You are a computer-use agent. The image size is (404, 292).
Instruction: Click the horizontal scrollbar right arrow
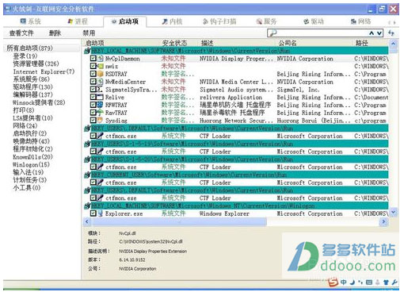coord(383,221)
